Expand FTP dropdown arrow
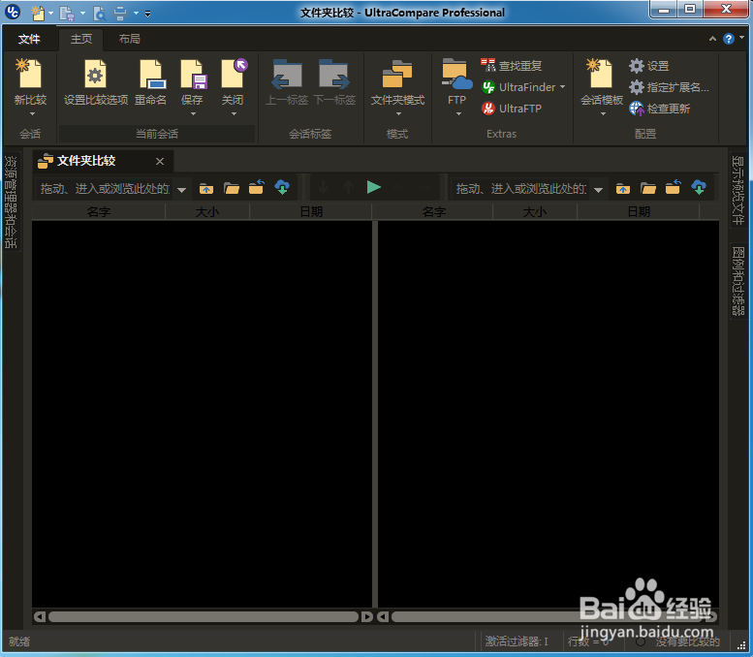Viewport: 753px width, 657px height. coord(458,113)
